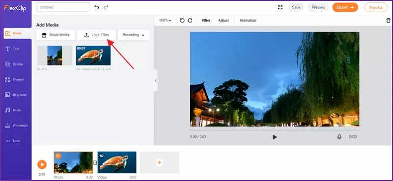Rotate image counterclockwise
The width and height of the screenshot is (393, 181).
click(182, 21)
